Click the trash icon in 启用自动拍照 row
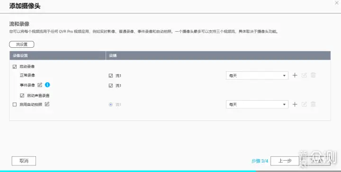341x172 pixels. 313,104
